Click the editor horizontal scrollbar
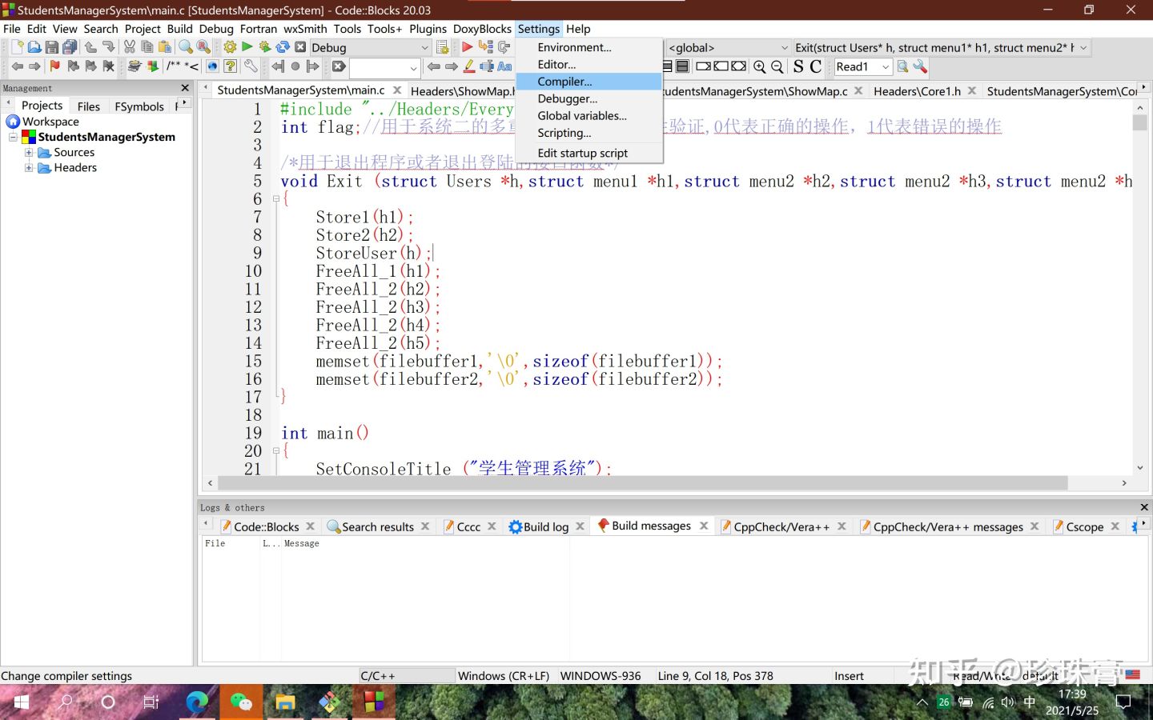The image size is (1153, 720). point(643,483)
